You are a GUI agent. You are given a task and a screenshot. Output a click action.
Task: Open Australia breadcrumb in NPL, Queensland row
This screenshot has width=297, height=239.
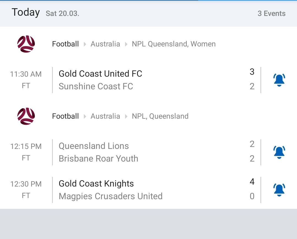click(105, 116)
